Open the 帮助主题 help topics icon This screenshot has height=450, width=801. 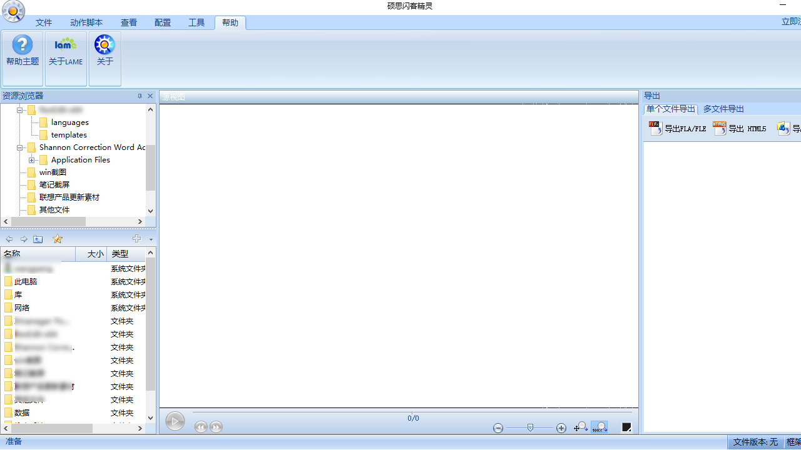[x=23, y=51]
